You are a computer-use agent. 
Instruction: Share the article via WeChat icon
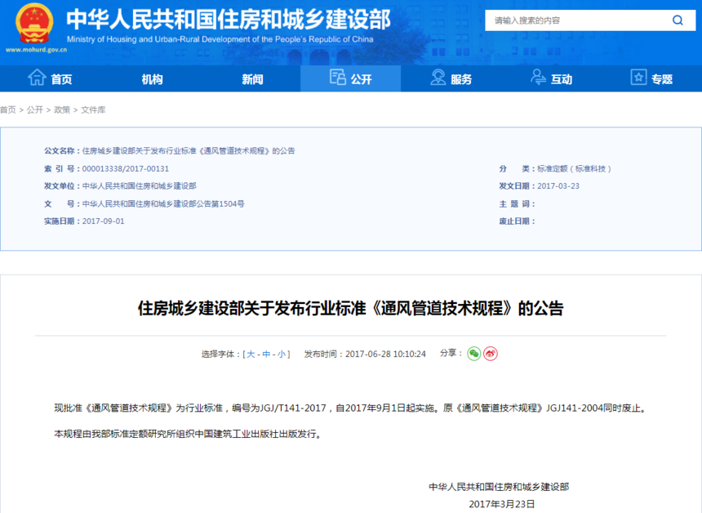[473, 354]
